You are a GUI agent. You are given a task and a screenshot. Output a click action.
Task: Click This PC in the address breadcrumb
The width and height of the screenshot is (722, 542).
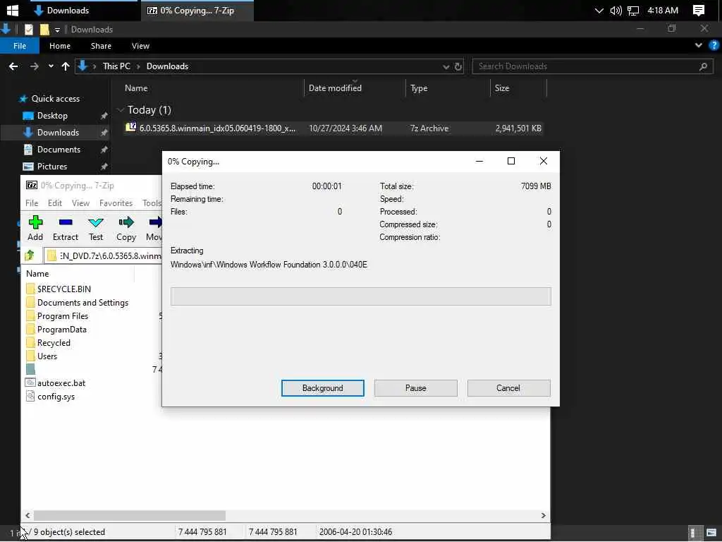coord(116,66)
